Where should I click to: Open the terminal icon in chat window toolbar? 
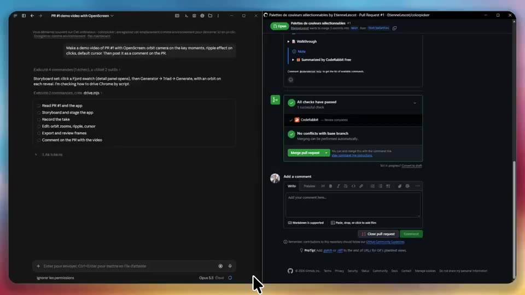coord(186,16)
